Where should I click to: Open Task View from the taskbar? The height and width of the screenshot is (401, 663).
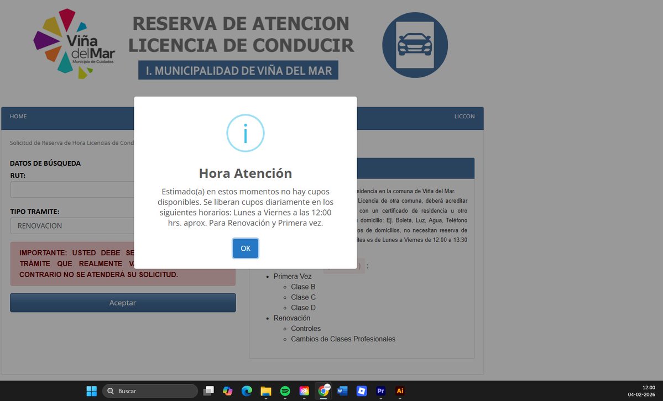208,391
